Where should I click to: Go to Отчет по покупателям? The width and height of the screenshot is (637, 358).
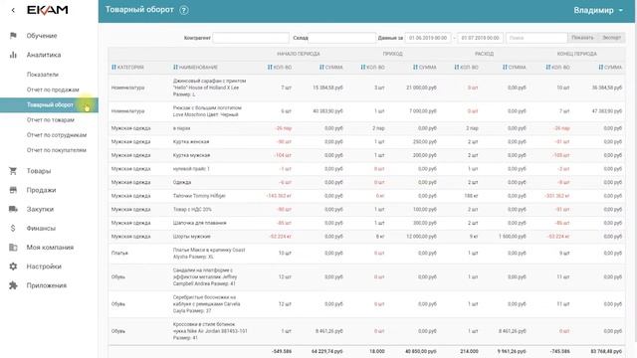(57, 150)
